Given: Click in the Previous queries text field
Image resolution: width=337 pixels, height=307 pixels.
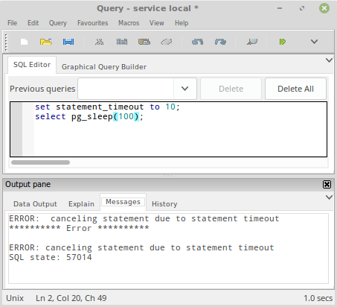Looking at the screenshot, I should tap(126, 89).
